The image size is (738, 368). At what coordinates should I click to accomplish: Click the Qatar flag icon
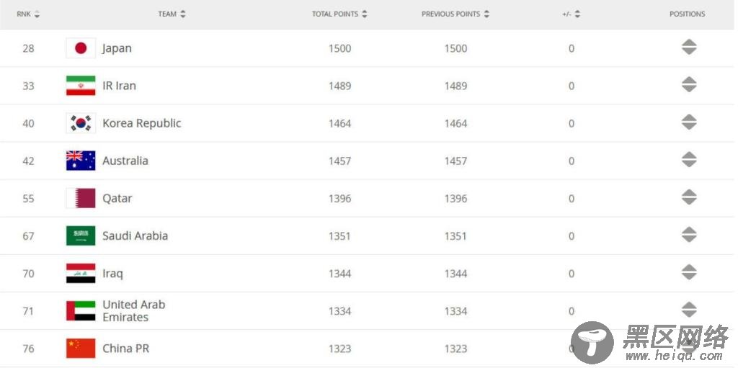pos(81,198)
